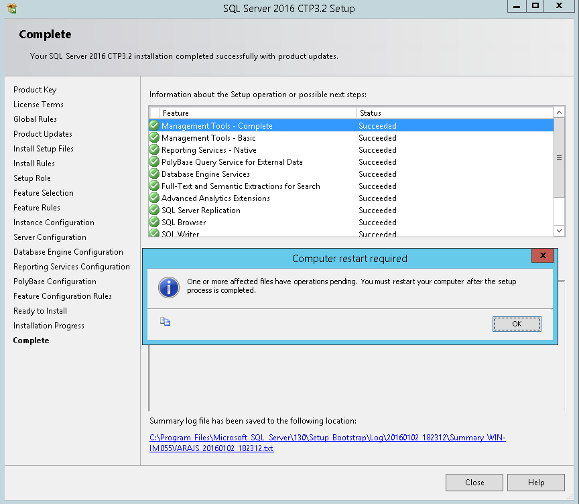Select the Management Tools - Basic row
This screenshot has width=579, height=504.
351,137
